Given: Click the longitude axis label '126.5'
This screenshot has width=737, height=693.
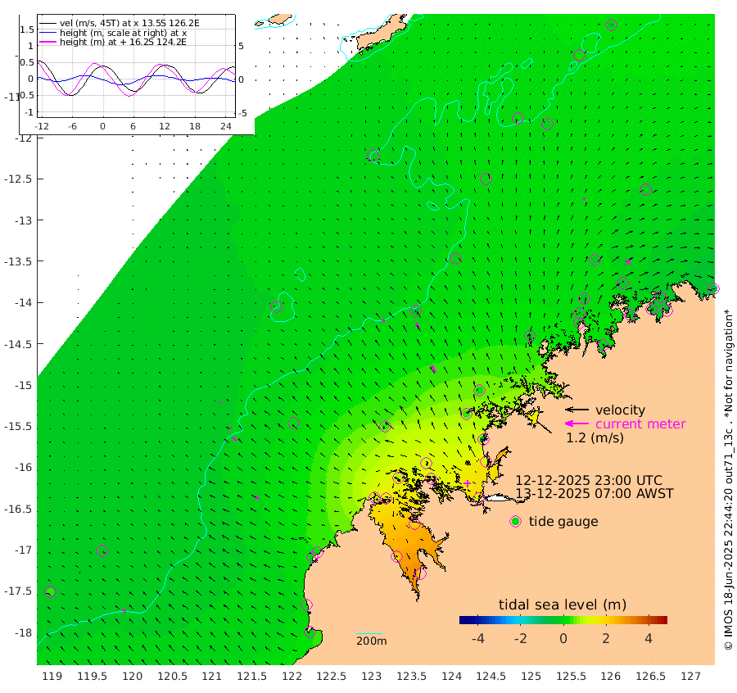Looking at the screenshot, I should (x=650, y=677).
